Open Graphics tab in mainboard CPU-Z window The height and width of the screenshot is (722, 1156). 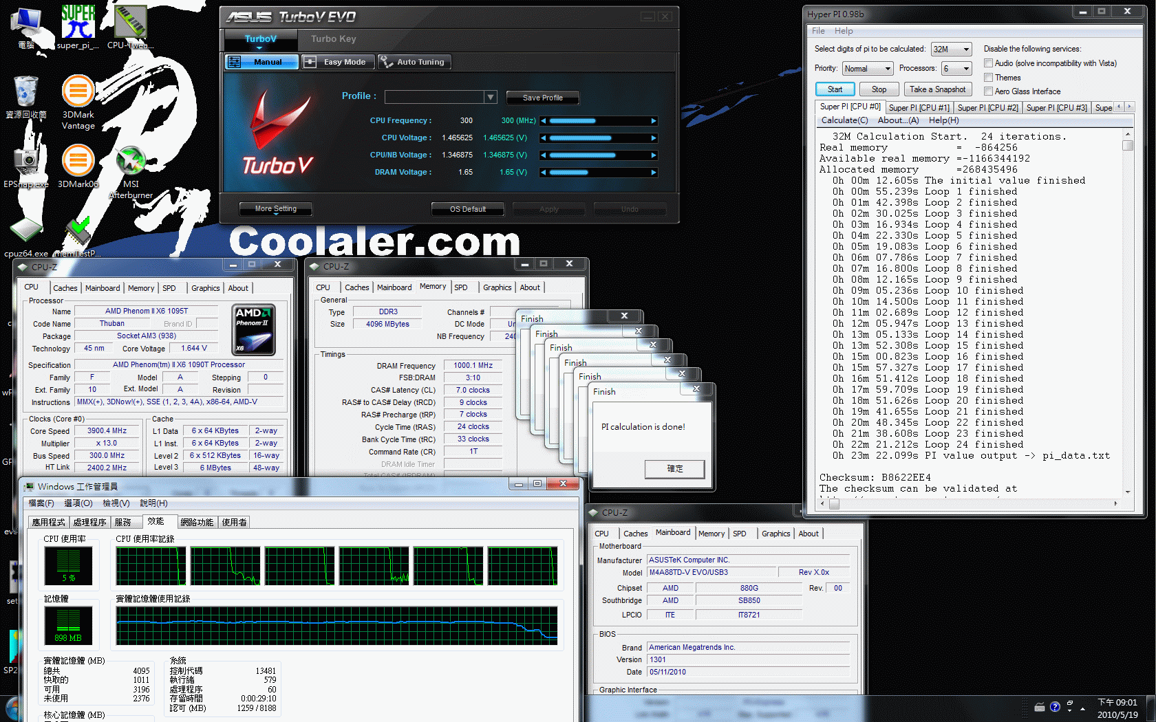pyautogui.click(x=775, y=534)
